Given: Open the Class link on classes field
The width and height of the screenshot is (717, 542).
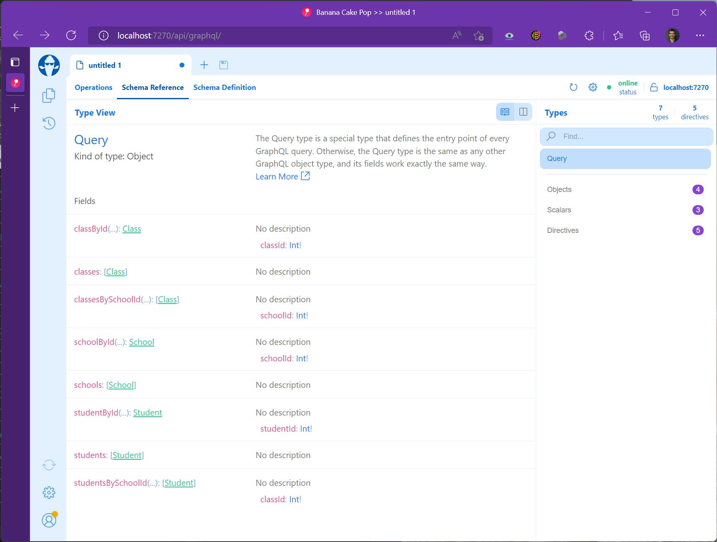Looking at the screenshot, I should pyautogui.click(x=116, y=272).
